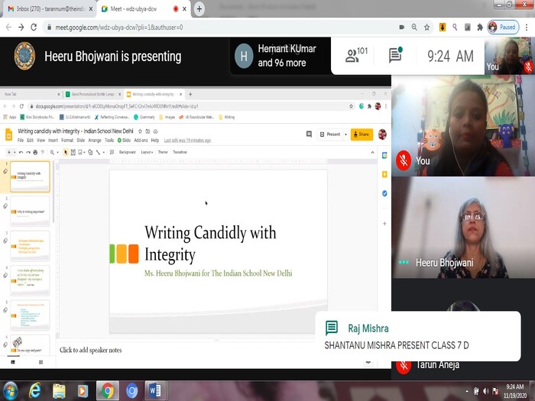Open File Explorer from taskbar
The height and width of the screenshot is (401, 535).
tap(59, 391)
